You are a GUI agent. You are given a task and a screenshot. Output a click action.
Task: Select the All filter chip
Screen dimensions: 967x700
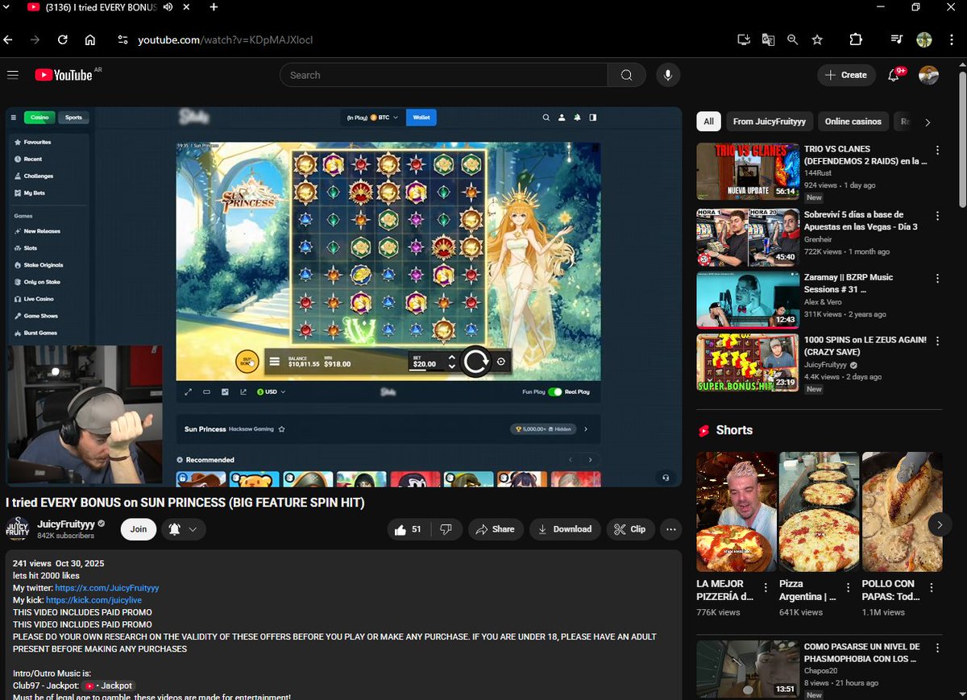point(708,122)
